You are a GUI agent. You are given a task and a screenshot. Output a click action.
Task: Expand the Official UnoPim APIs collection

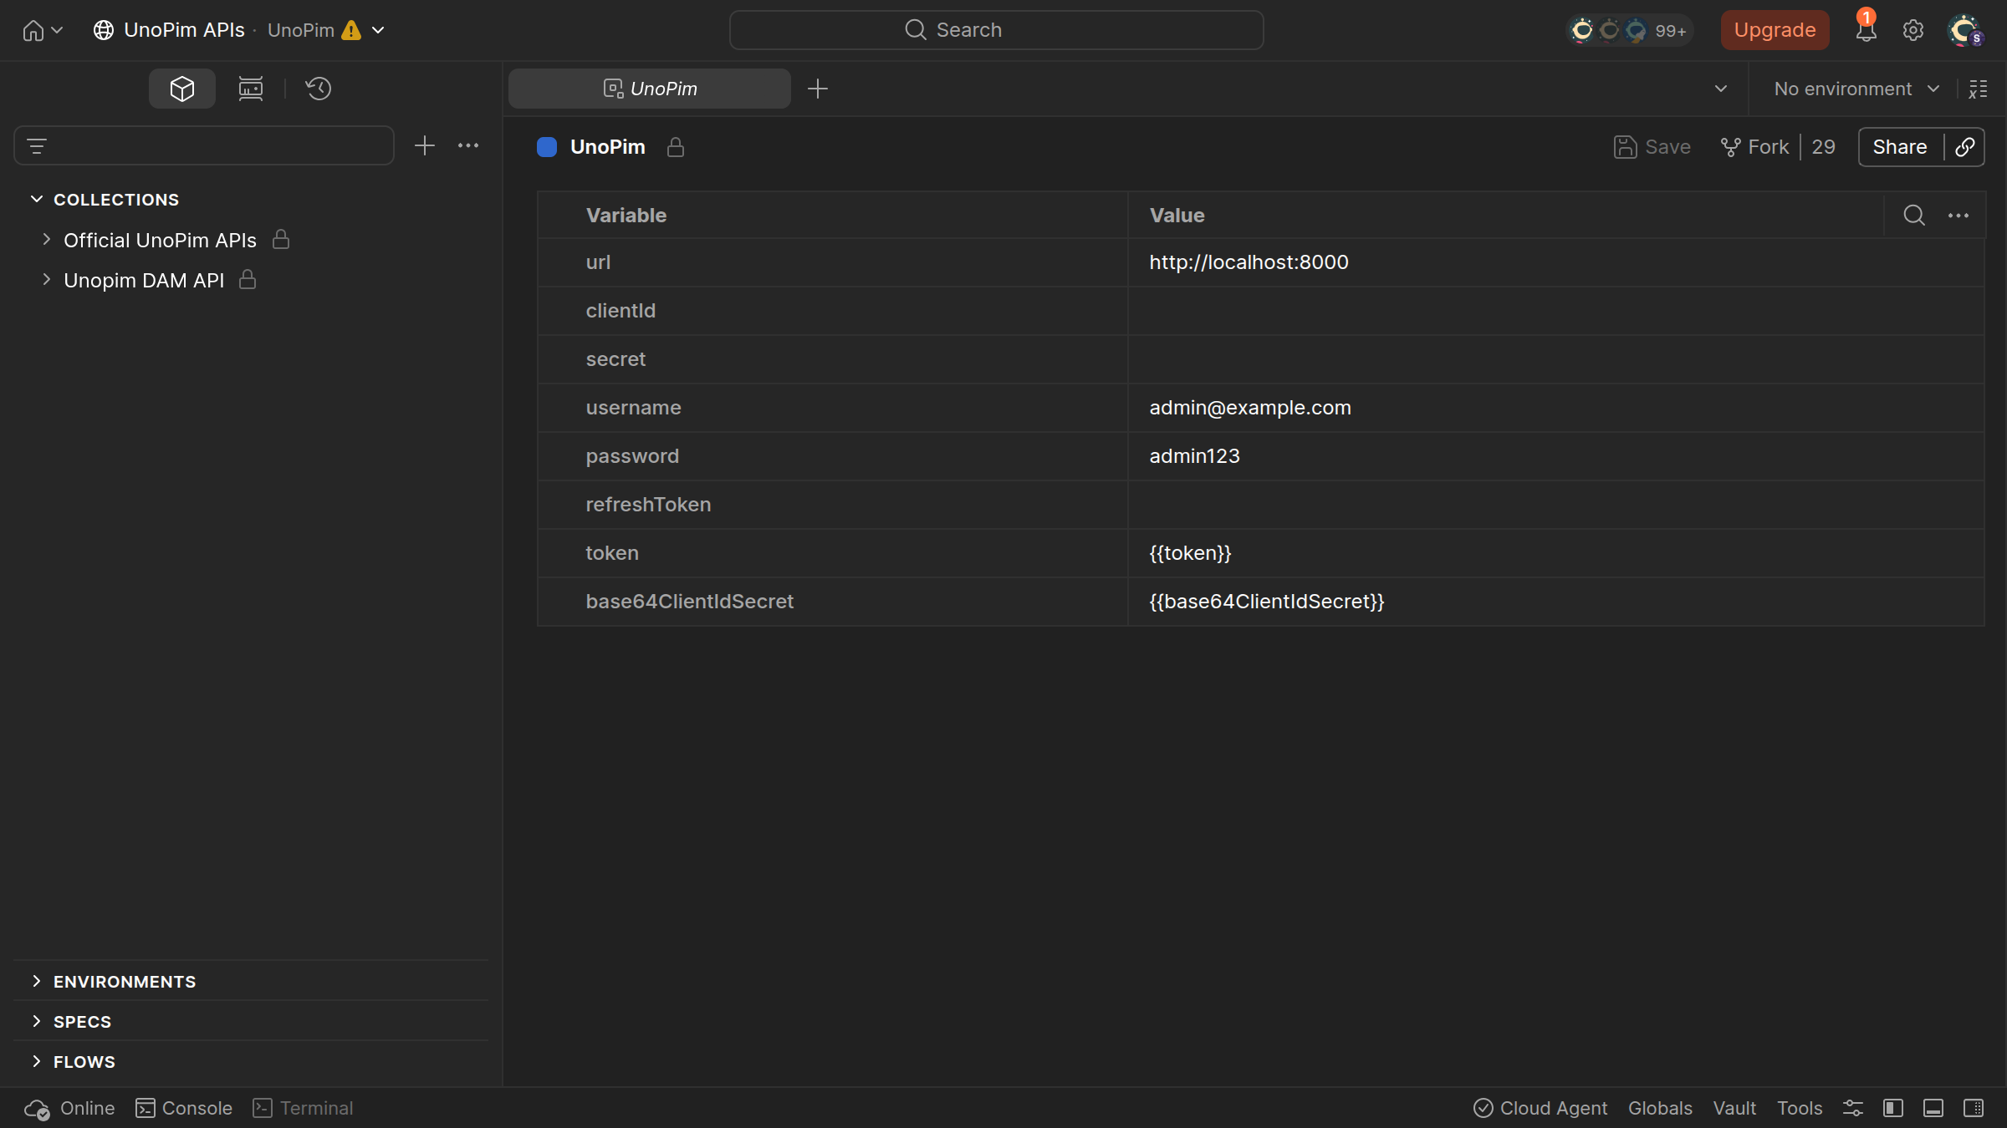coord(47,240)
